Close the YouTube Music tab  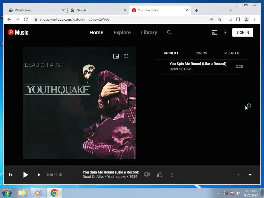[187, 10]
